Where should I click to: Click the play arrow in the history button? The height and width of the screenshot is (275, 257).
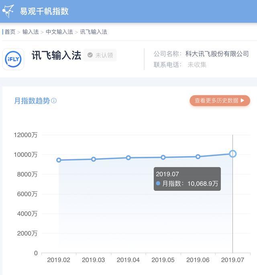click(243, 101)
